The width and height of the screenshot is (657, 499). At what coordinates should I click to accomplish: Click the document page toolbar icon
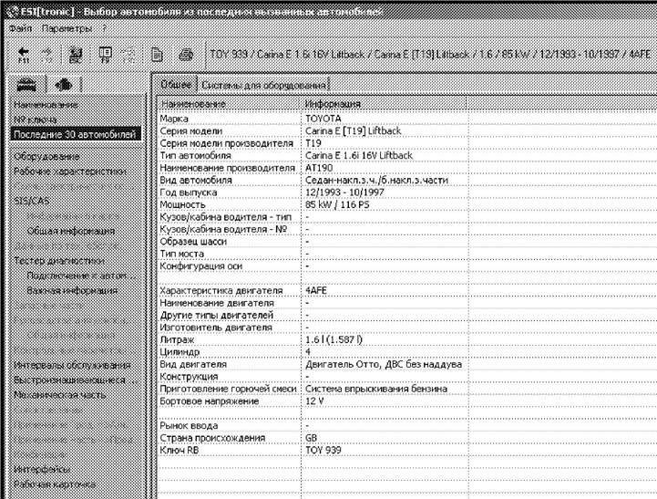[157, 55]
